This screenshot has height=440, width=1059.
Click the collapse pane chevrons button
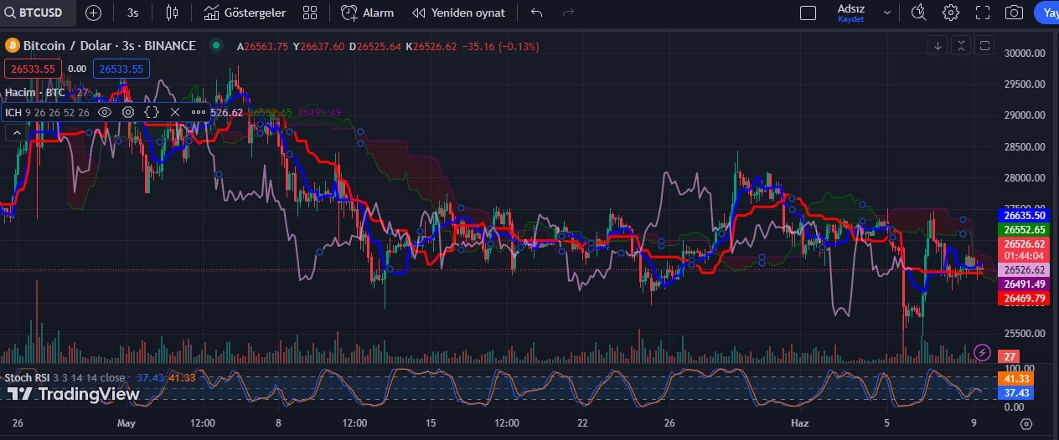pos(961,46)
